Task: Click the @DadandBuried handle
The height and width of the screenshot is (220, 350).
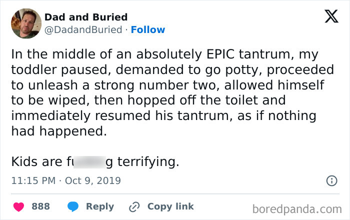Action: pyautogui.click(x=83, y=29)
